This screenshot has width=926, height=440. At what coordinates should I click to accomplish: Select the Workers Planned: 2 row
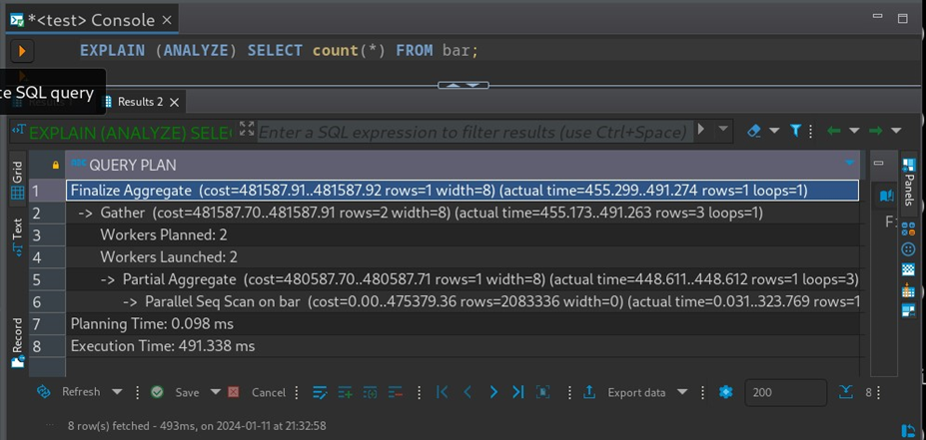[x=463, y=234]
